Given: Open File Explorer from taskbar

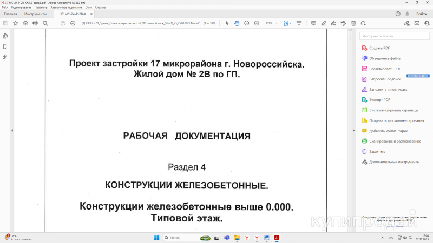Looking at the screenshot, I should click(x=237, y=238).
